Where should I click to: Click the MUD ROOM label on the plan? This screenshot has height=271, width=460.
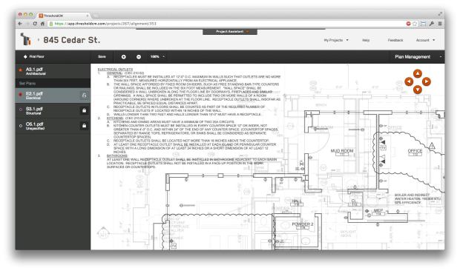coord(342,151)
